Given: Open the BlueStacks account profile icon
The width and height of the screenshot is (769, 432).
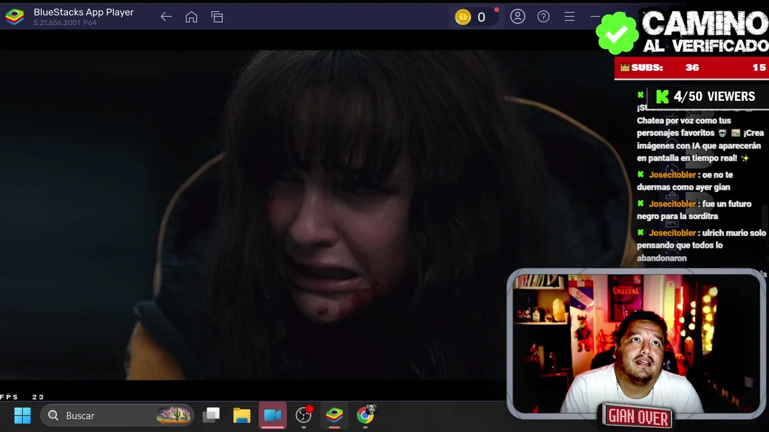Looking at the screenshot, I should (x=517, y=17).
